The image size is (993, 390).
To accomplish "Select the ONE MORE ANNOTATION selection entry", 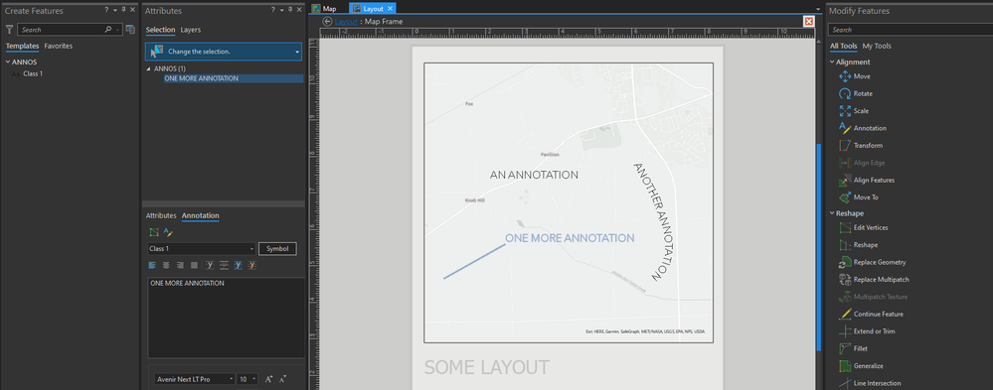I will [202, 78].
